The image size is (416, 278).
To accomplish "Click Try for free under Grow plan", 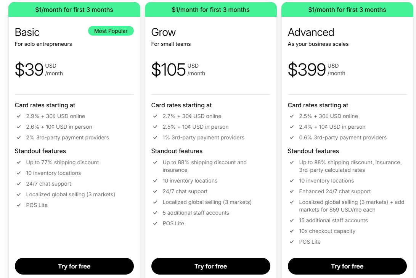I will (210, 266).
